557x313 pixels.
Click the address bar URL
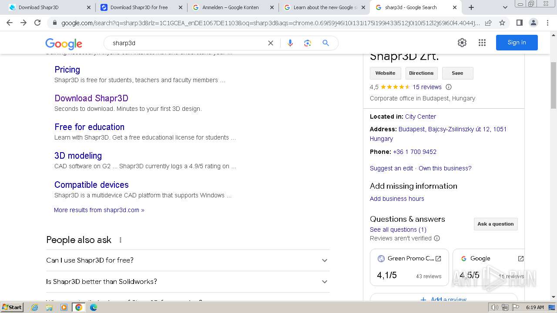[x=270, y=23]
